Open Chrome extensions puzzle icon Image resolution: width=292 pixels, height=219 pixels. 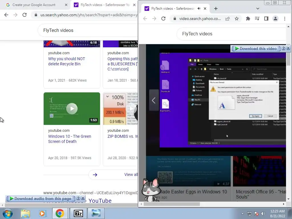[248, 19]
